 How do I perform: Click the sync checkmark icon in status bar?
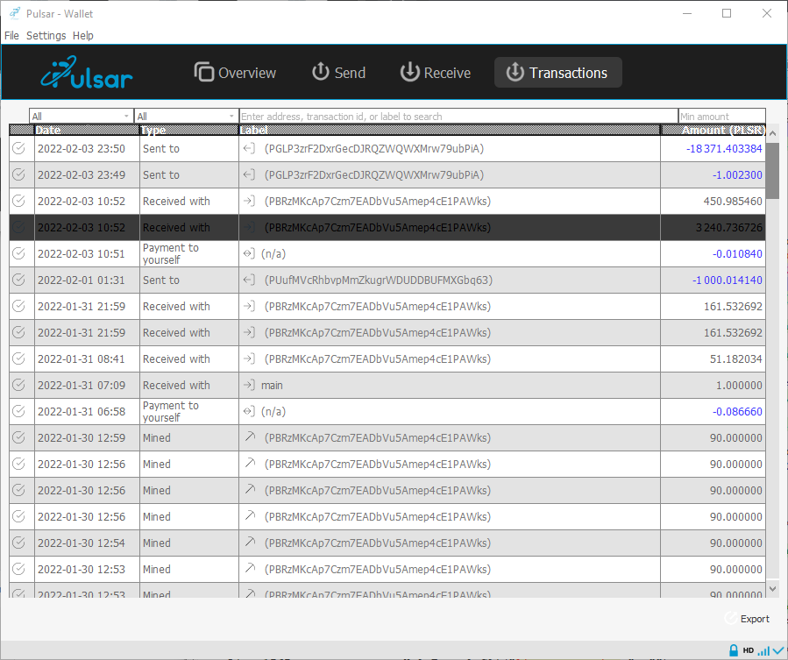point(778,651)
